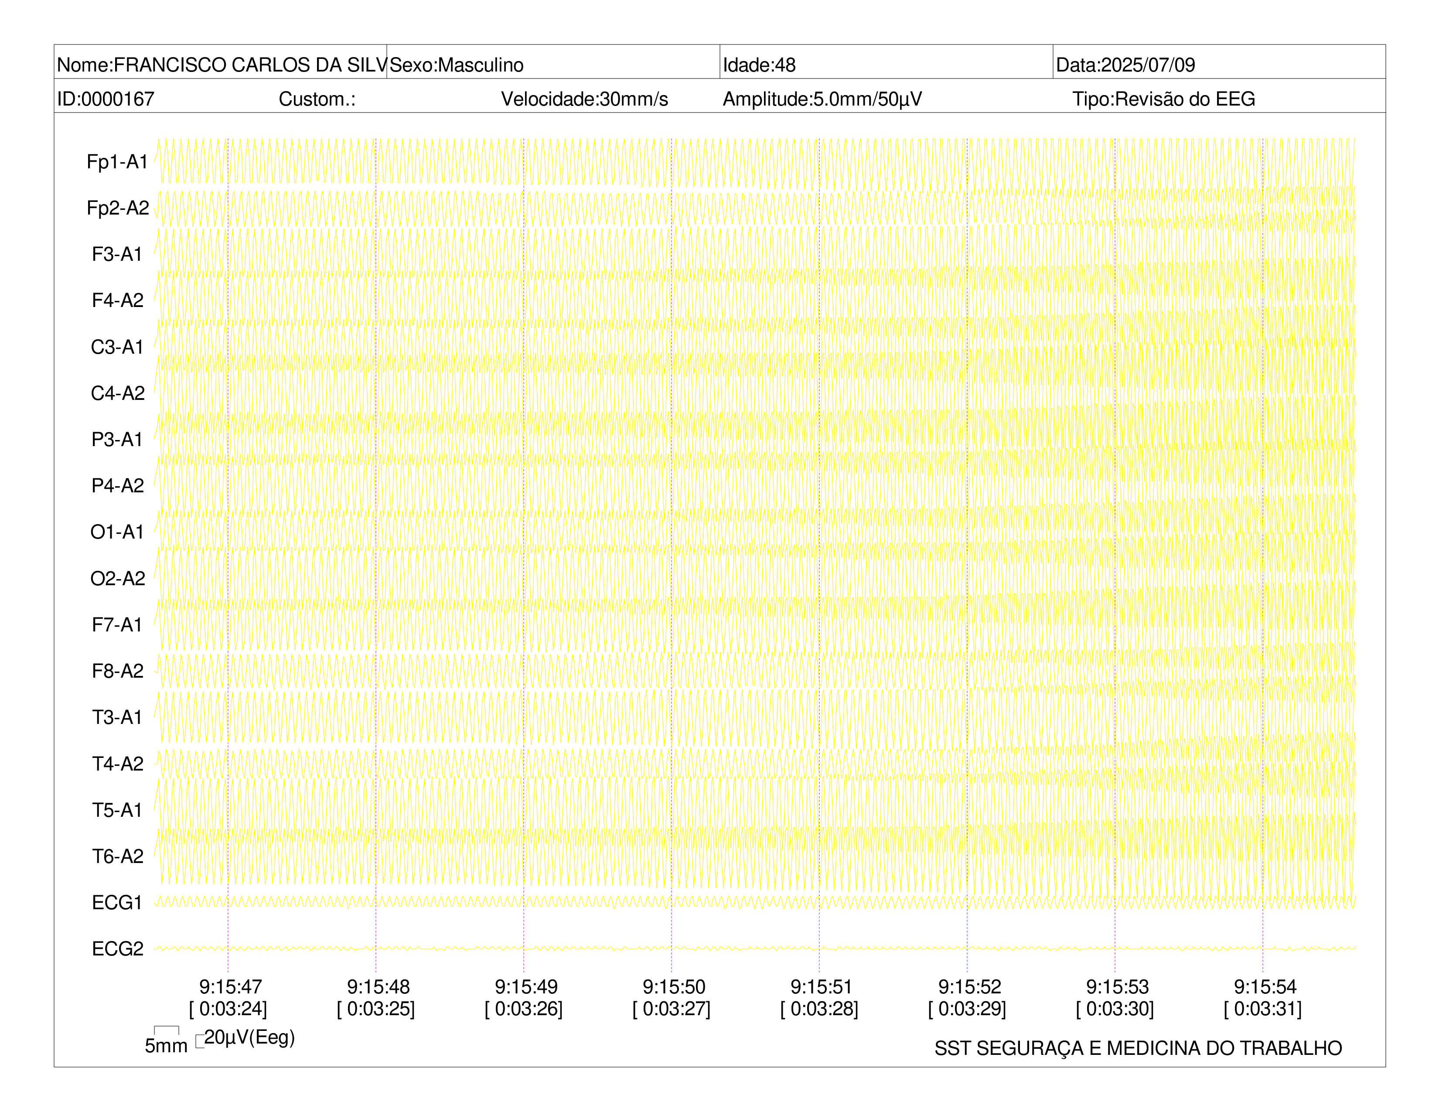Select the P4-A2 channel label
Screen dimensions: 1439x1112
click(117, 485)
